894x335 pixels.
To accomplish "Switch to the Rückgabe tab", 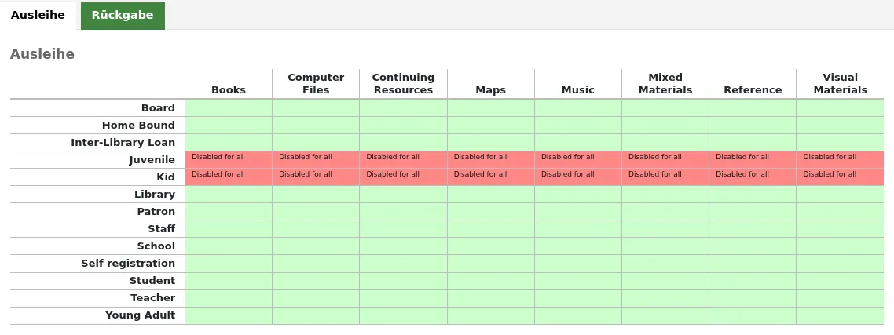I will point(123,16).
